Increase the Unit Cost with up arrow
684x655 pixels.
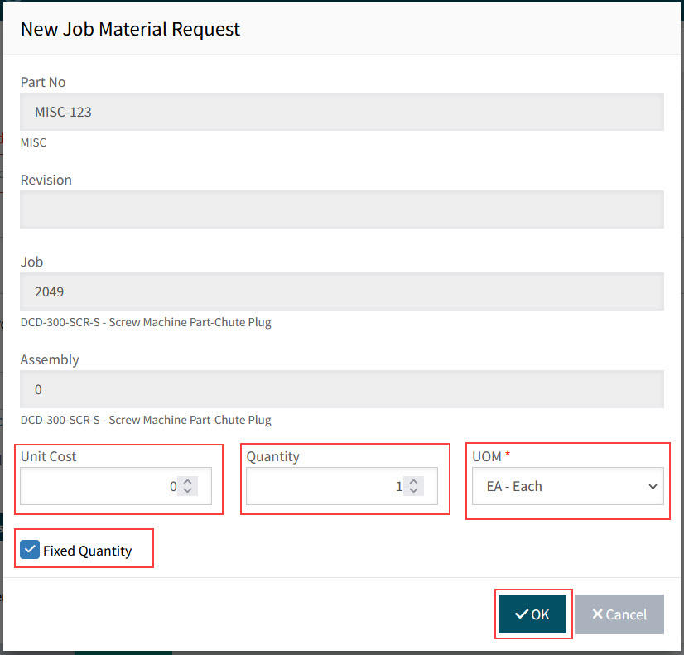187,482
